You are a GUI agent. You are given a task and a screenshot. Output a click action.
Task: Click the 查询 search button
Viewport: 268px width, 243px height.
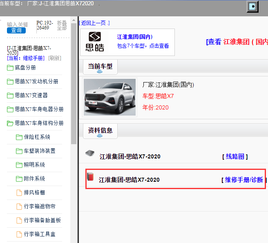tap(16, 30)
